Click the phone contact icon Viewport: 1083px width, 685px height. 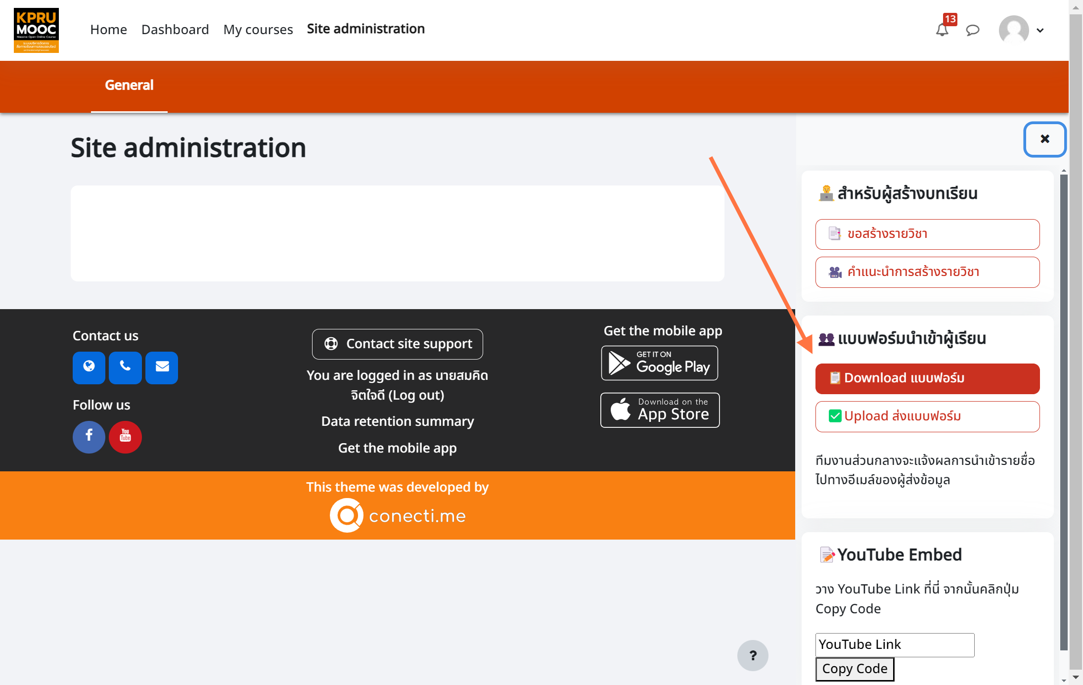pyautogui.click(x=125, y=367)
